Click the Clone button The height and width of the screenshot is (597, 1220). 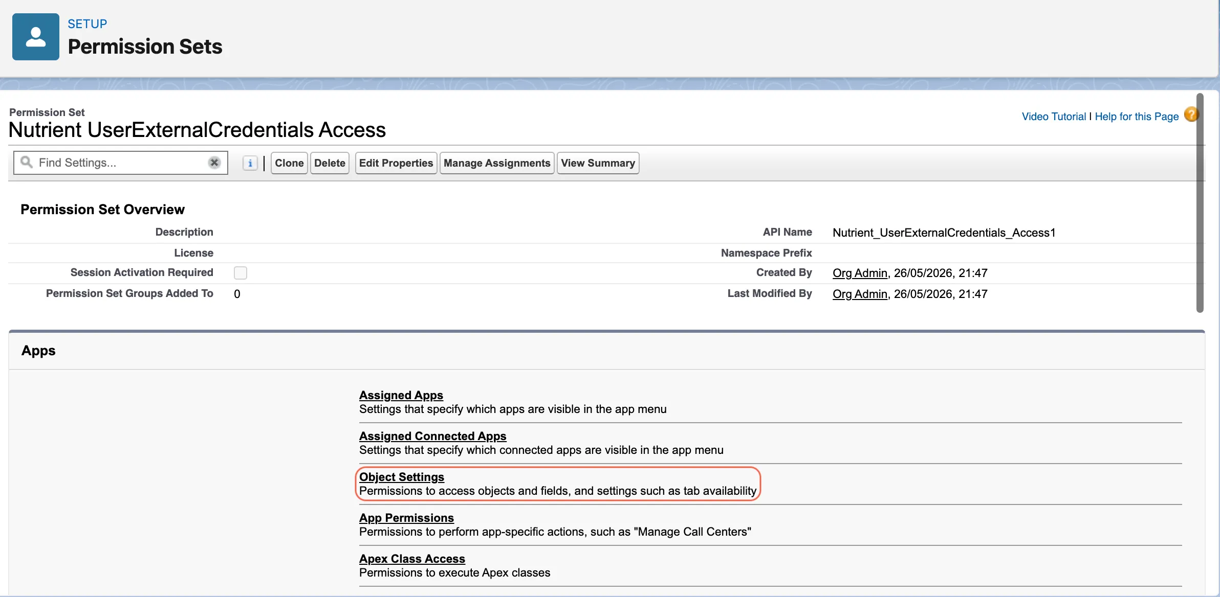point(289,163)
